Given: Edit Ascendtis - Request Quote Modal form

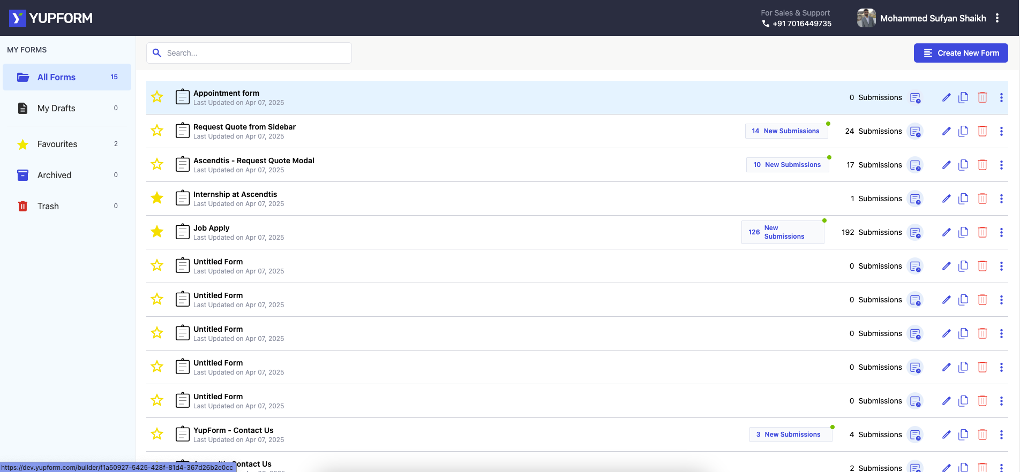Looking at the screenshot, I should [x=947, y=165].
